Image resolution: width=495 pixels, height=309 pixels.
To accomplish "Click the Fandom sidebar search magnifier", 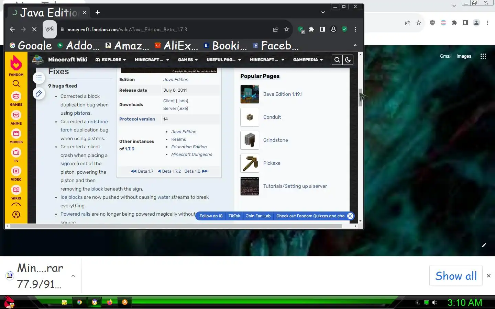I will point(16,83).
